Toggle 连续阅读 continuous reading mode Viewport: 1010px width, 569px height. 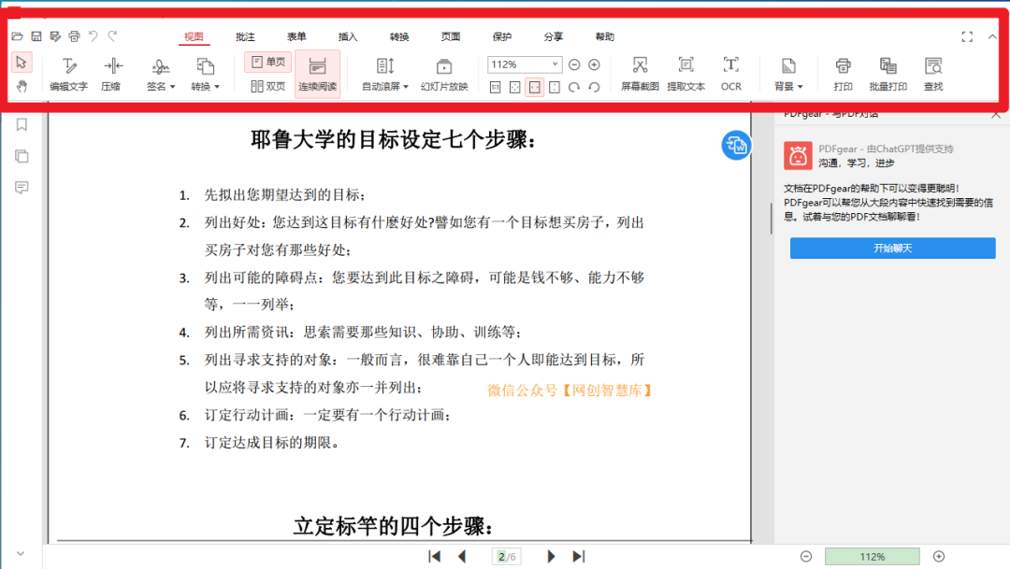[x=318, y=74]
